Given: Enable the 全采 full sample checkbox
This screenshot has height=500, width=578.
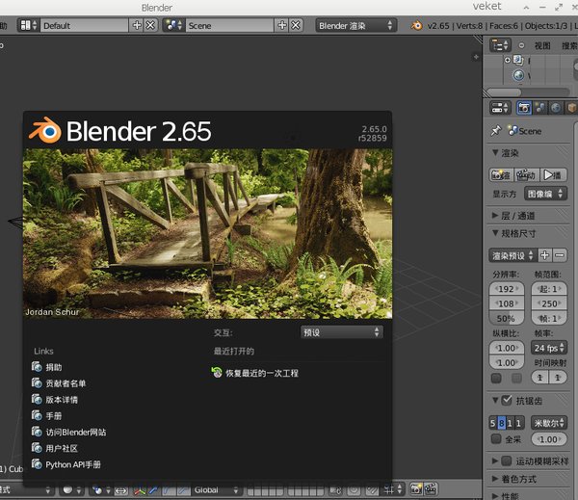Looking at the screenshot, I should point(495,438).
